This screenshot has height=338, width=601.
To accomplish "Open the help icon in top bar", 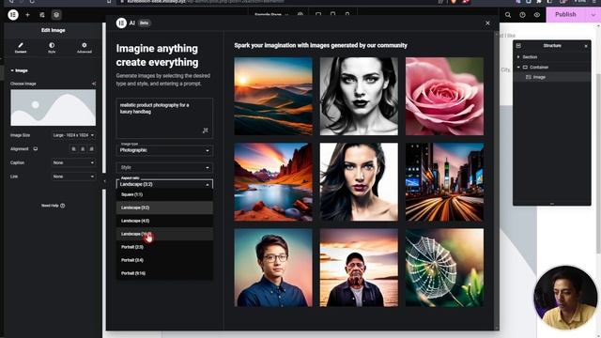I will click(x=522, y=15).
